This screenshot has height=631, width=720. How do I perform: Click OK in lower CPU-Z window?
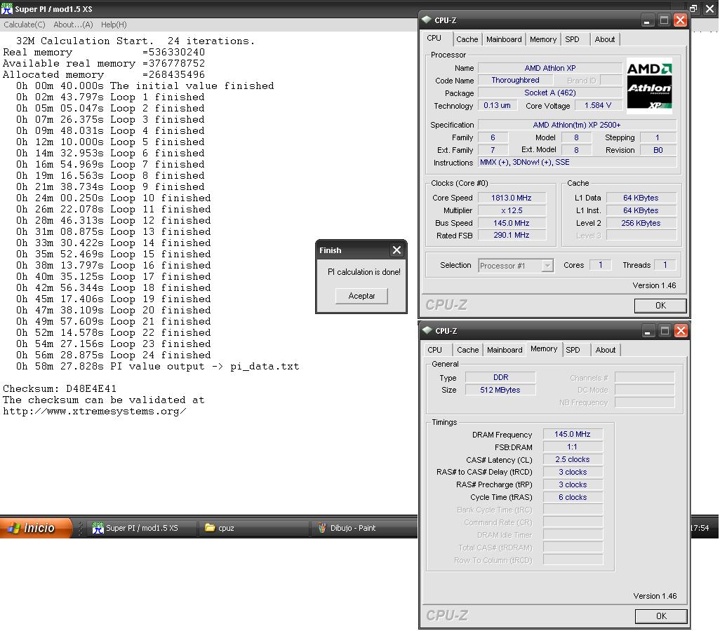point(661,616)
